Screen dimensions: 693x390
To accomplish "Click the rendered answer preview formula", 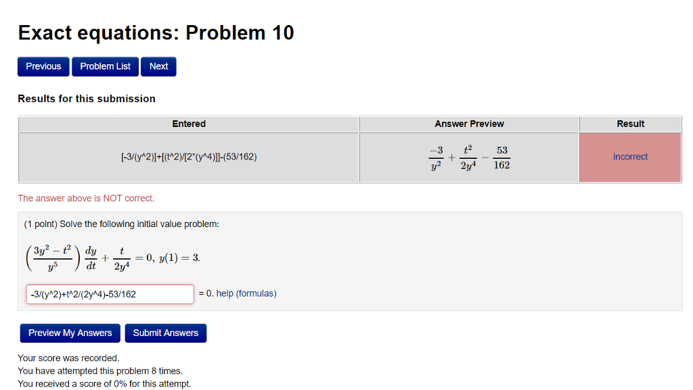I will (x=469, y=157).
